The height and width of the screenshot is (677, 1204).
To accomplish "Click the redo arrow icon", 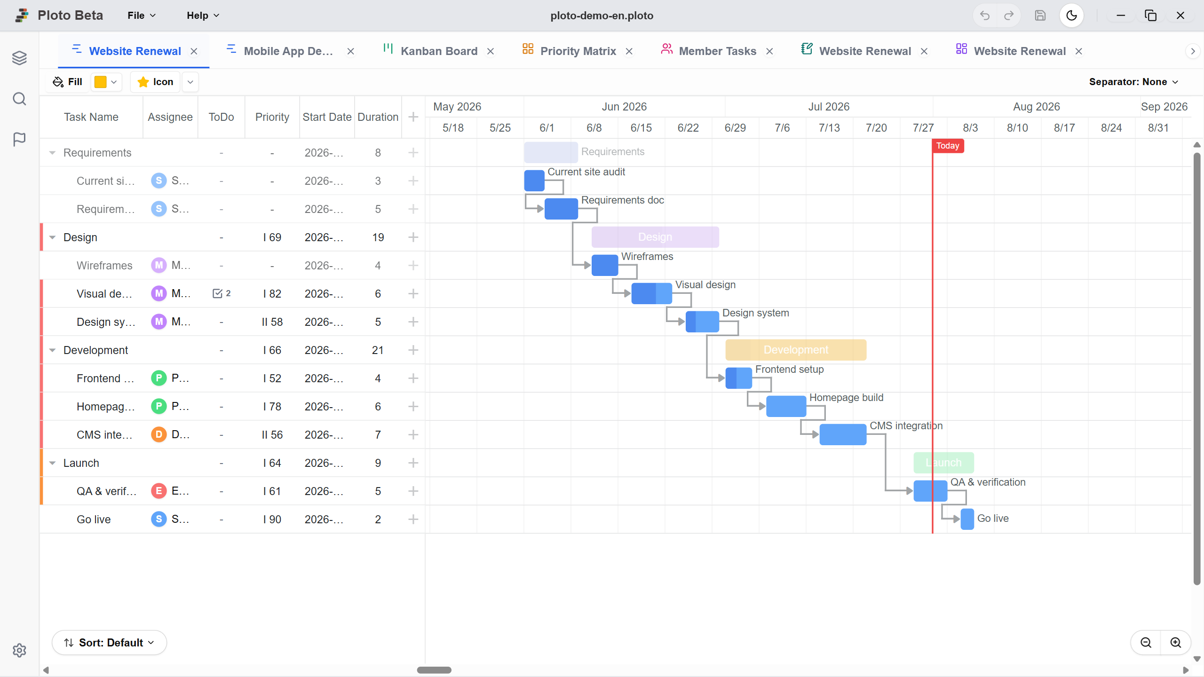I will tap(1009, 16).
